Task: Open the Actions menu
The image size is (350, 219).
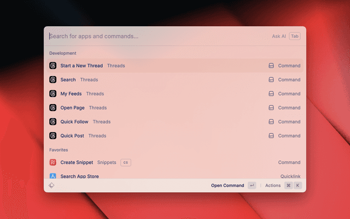Action: 273,186
